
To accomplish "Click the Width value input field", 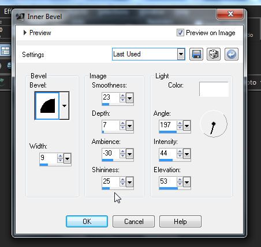I will 49,158.
